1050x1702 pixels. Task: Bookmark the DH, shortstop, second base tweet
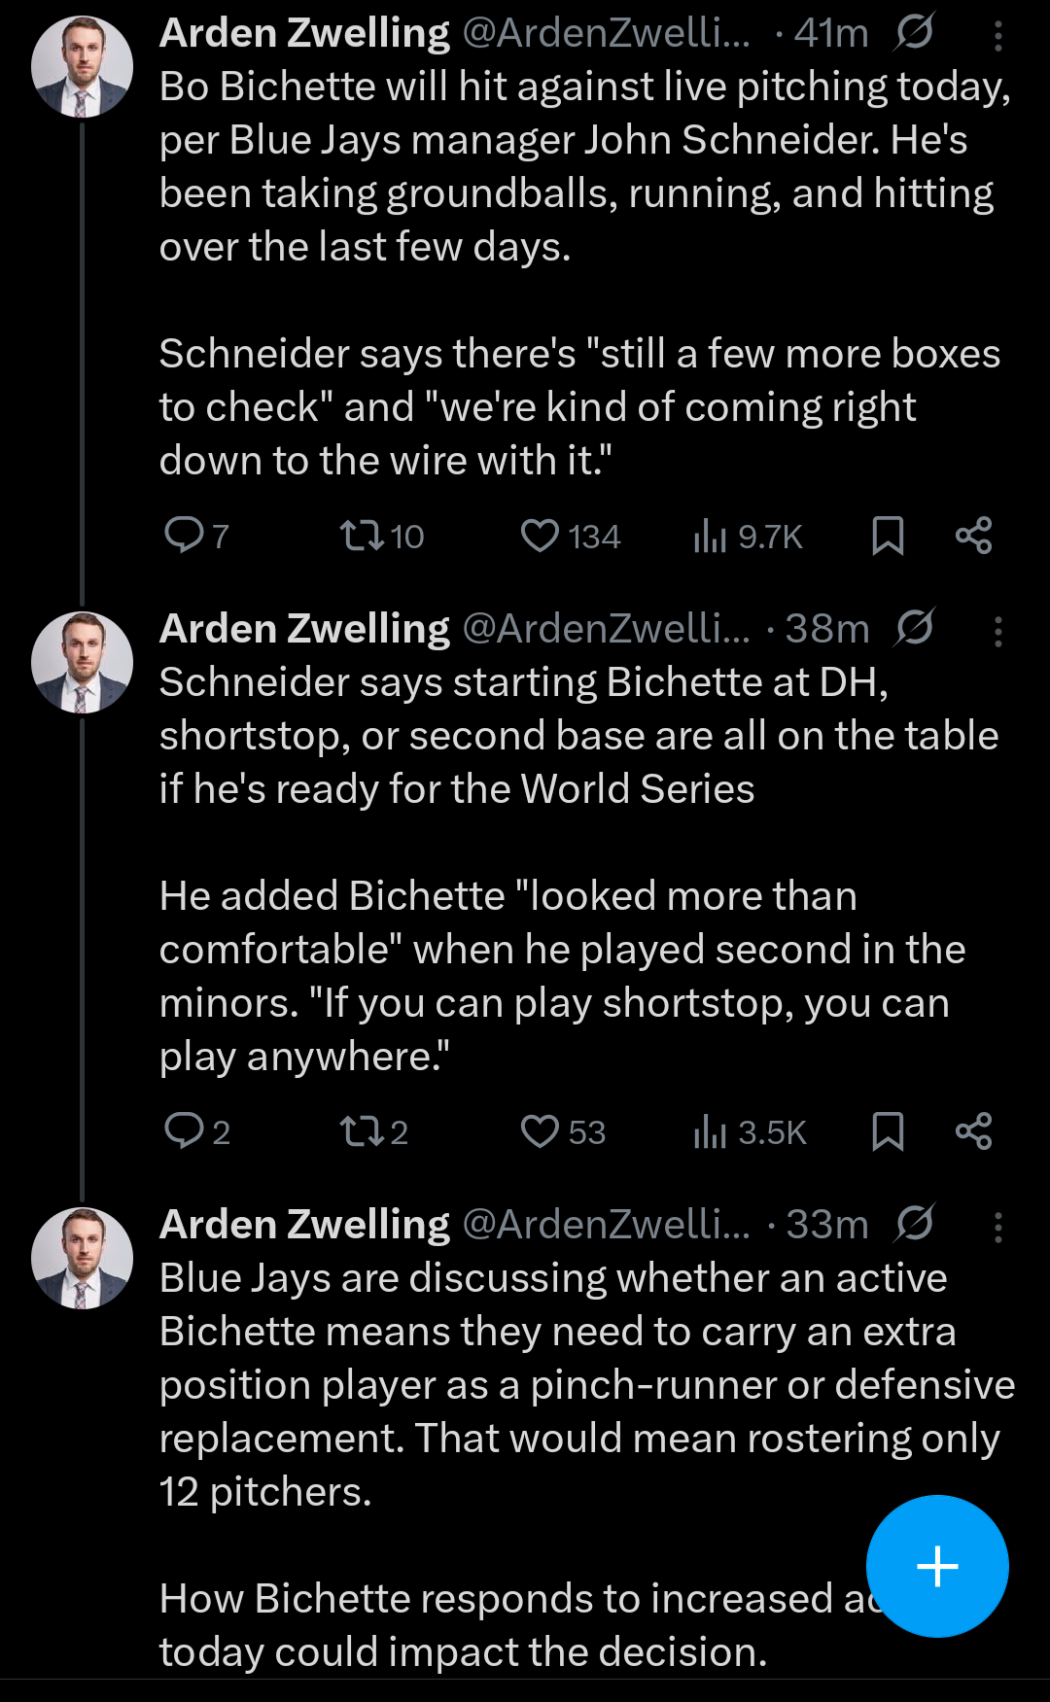(888, 1132)
